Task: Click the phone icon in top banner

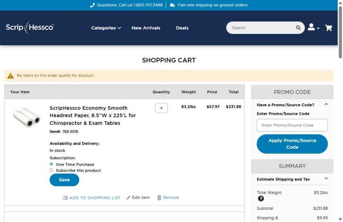Action: tap(92, 5)
